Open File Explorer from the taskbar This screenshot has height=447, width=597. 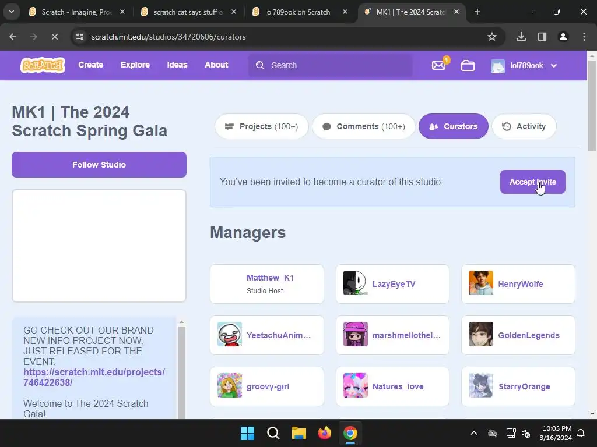(x=299, y=433)
